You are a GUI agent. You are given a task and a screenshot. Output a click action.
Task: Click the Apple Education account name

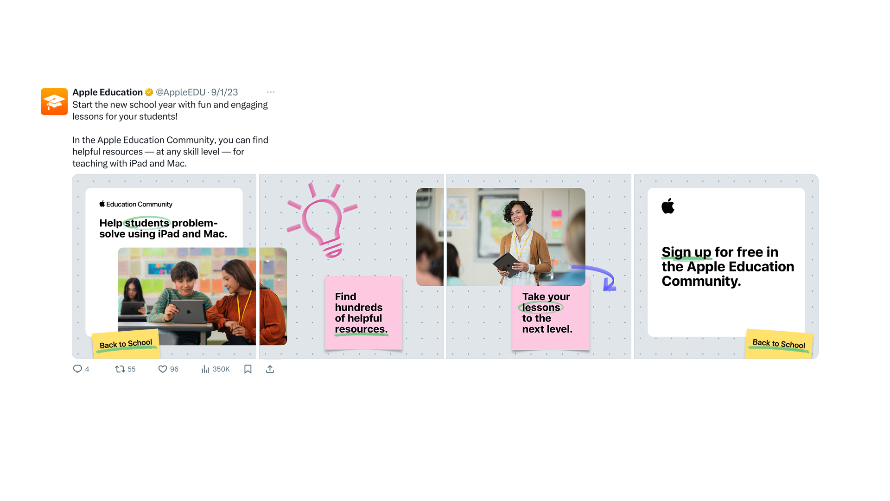pyautogui.click(x=108, y=92)
